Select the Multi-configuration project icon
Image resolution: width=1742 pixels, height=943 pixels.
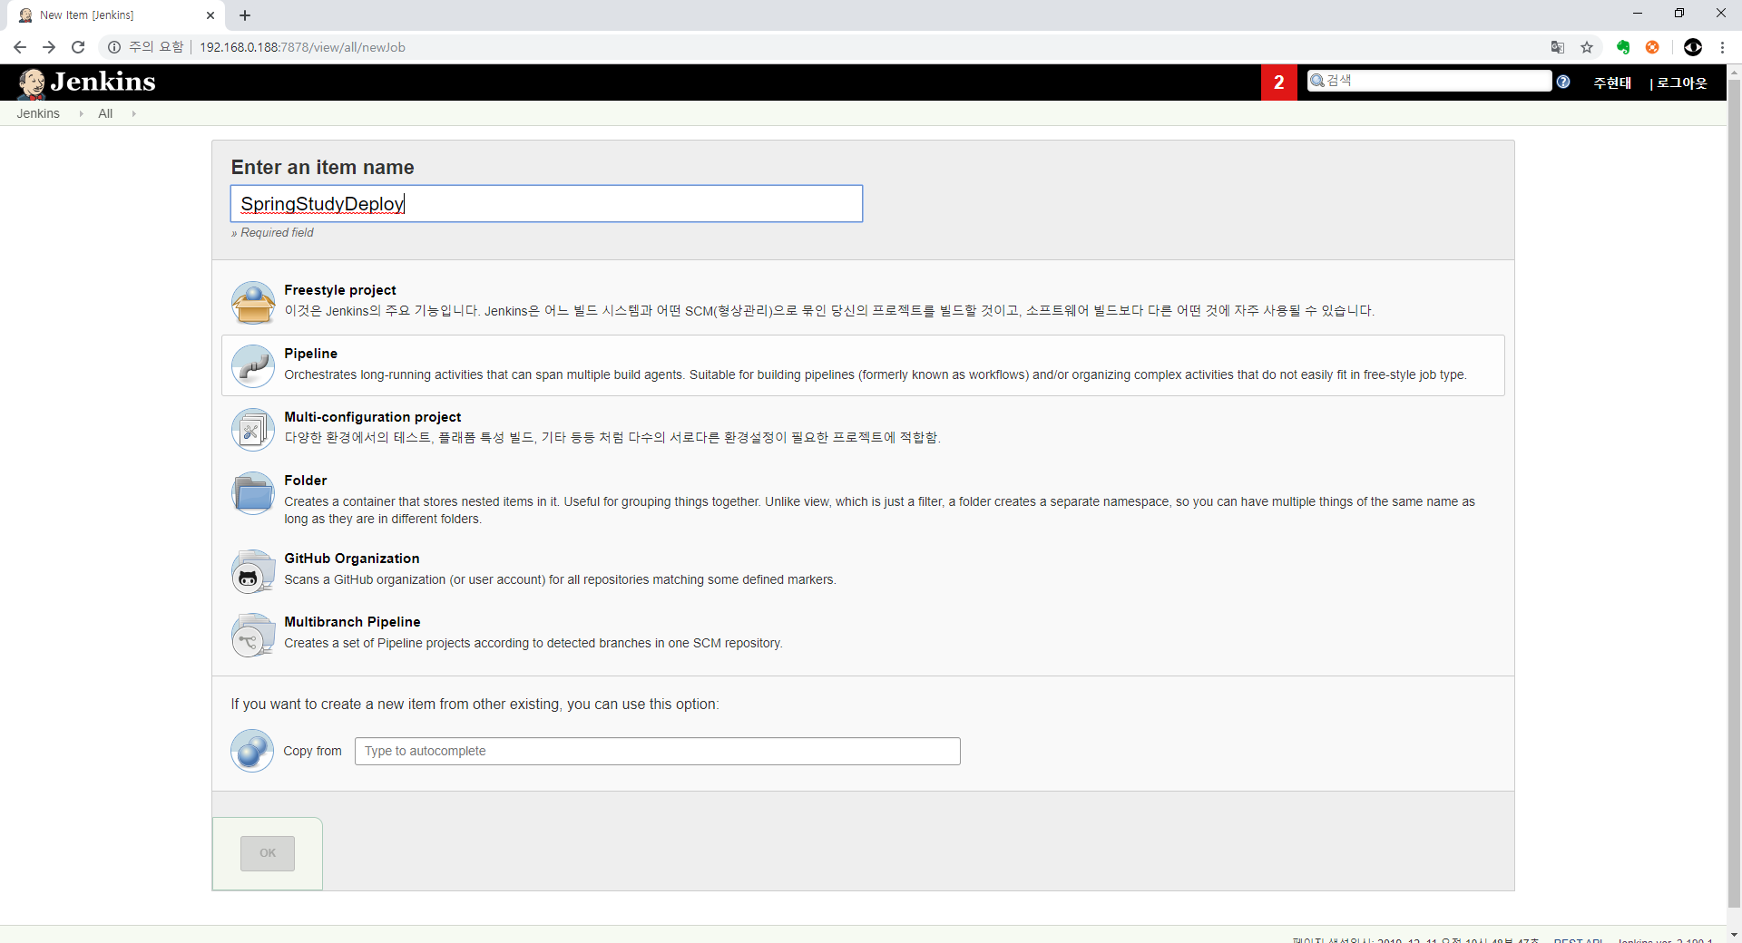coord(253,429)
